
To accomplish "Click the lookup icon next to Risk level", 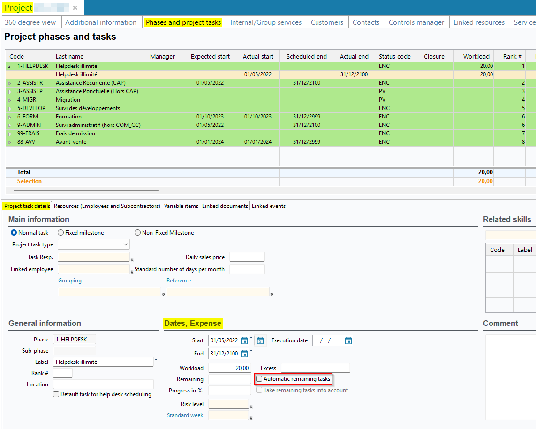I will pos(251,407).
